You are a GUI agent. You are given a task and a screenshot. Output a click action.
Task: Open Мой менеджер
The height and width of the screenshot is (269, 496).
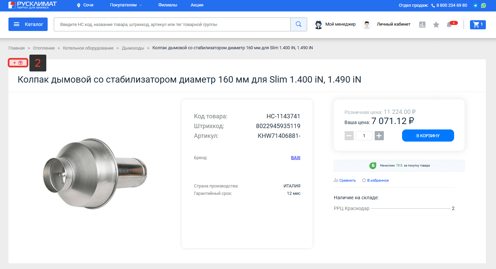(x=335, y=24)
